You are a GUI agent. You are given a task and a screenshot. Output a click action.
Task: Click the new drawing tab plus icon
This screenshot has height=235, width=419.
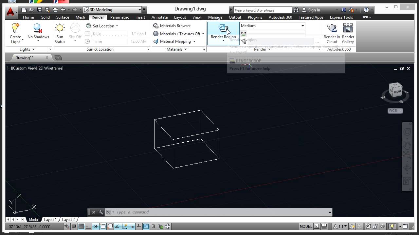(x=58, y=58)
